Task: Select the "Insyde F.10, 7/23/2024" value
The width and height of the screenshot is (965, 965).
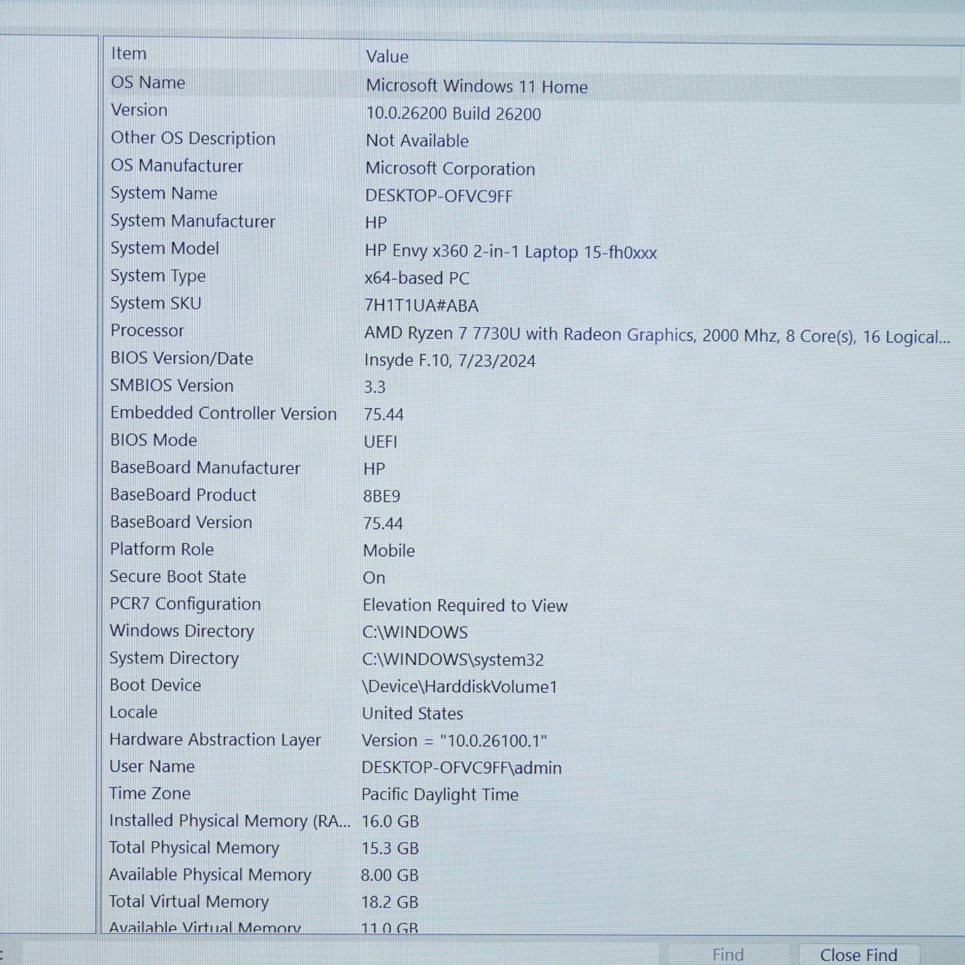Action: (450, 361)
